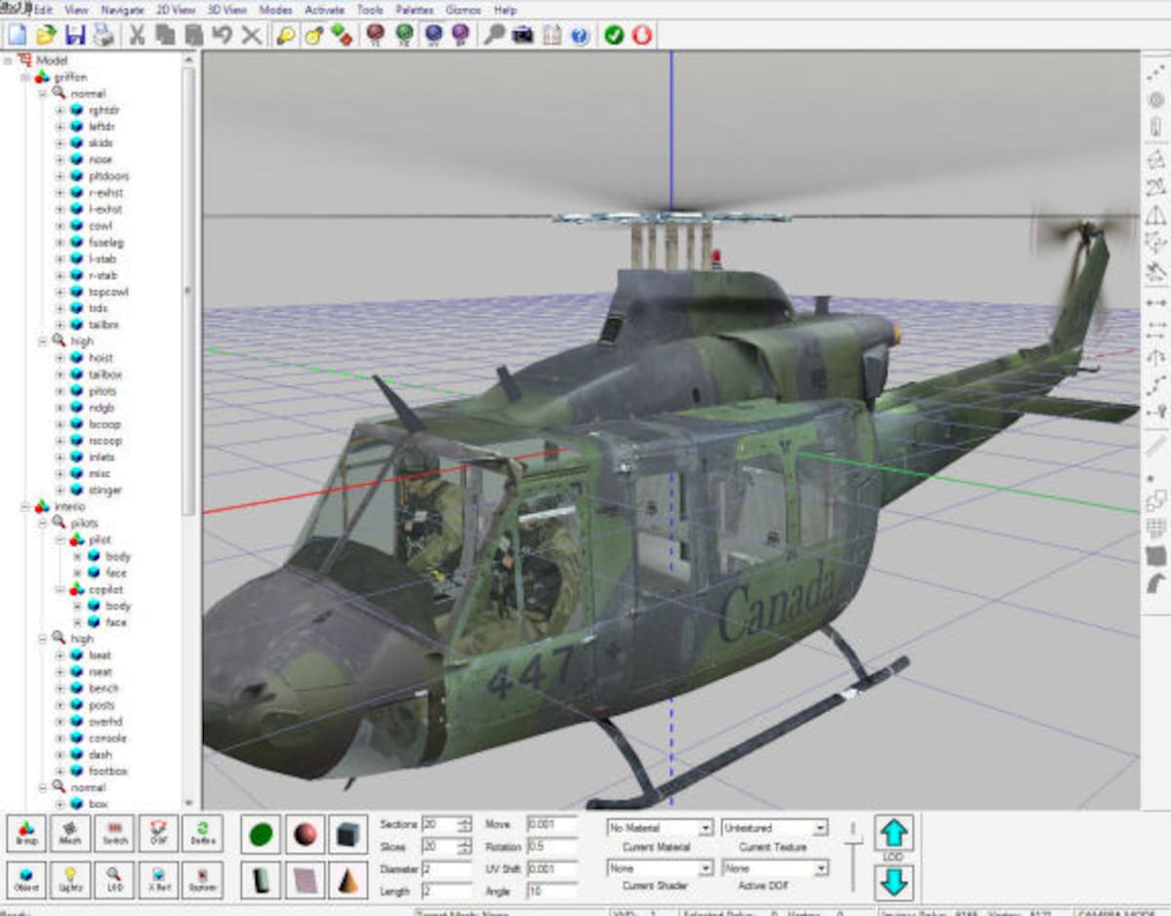Click the X Ref button
The height and width of the screenshot is (916, 1171).
click(x=158, y=880)
